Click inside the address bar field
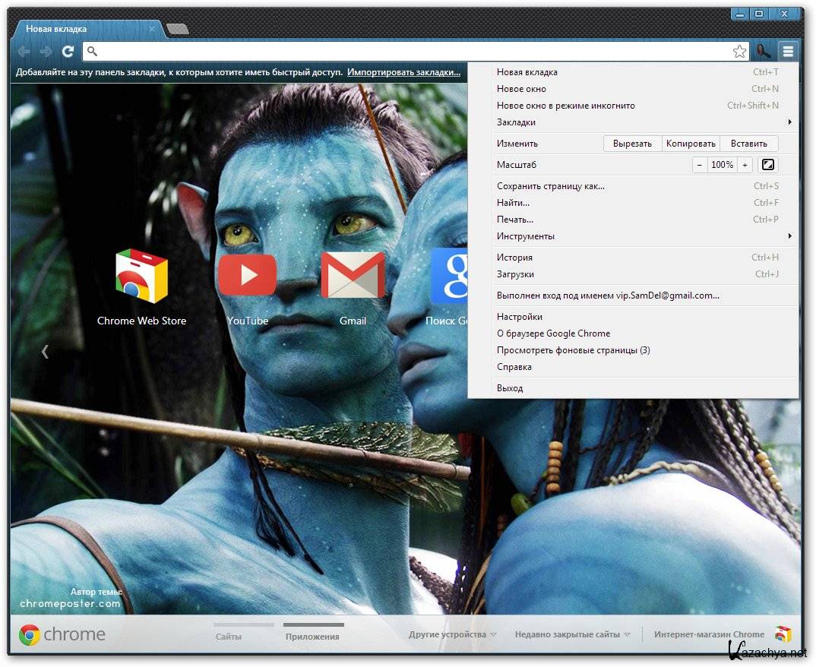Image resolution: width=816 pixels, height=667 pixels. (410, 52)
